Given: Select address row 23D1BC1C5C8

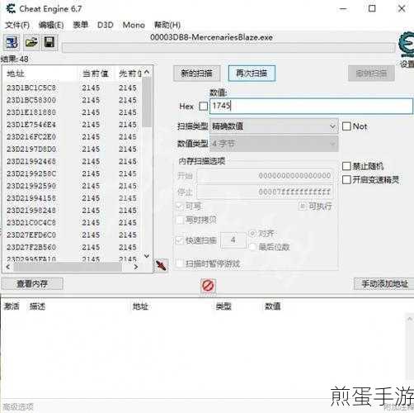Looking at the screenshot, I should (73, 88).
